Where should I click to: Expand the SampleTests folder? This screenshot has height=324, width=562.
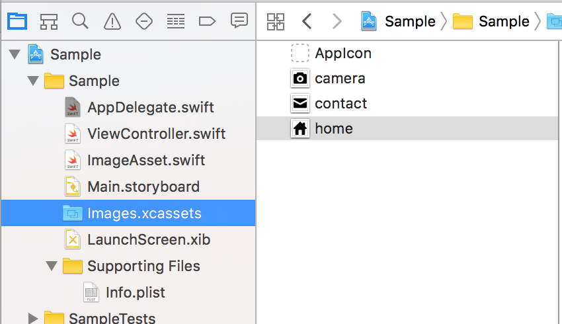(33, 319)
